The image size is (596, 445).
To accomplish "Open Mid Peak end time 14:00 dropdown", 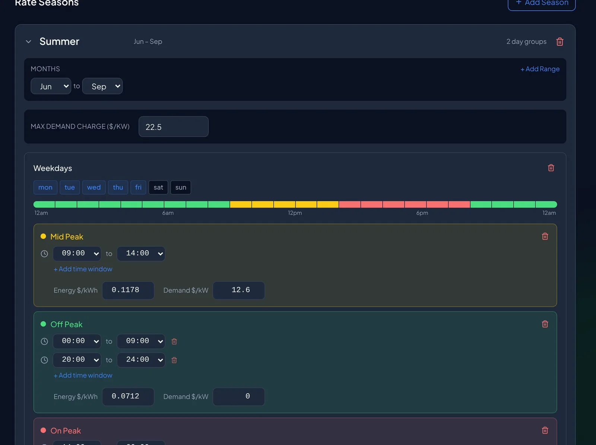I will point(141,254).
